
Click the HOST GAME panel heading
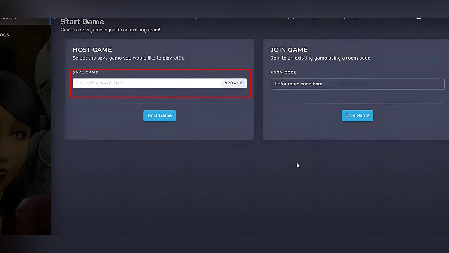92,50
